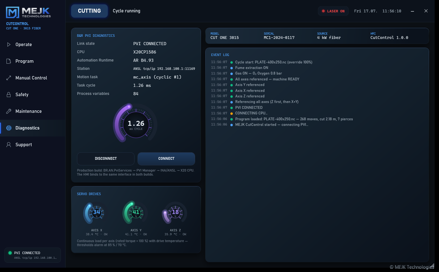Click the CUTTING state button
Viewport: 439px width, 272px height.
click(x=89, y=11)
